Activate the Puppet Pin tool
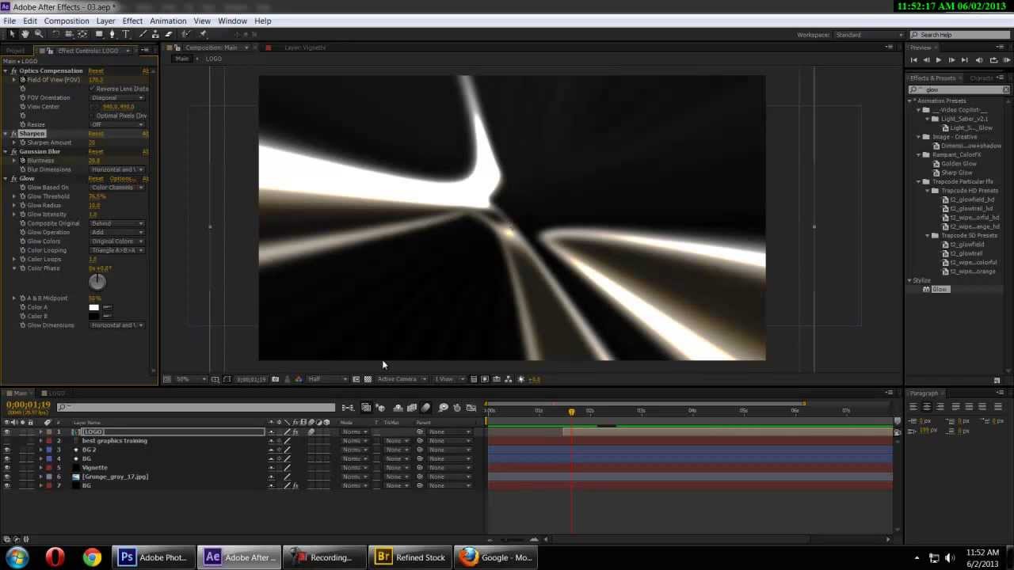The height and width of the screenshot is (570, 1014). point(202,34)
